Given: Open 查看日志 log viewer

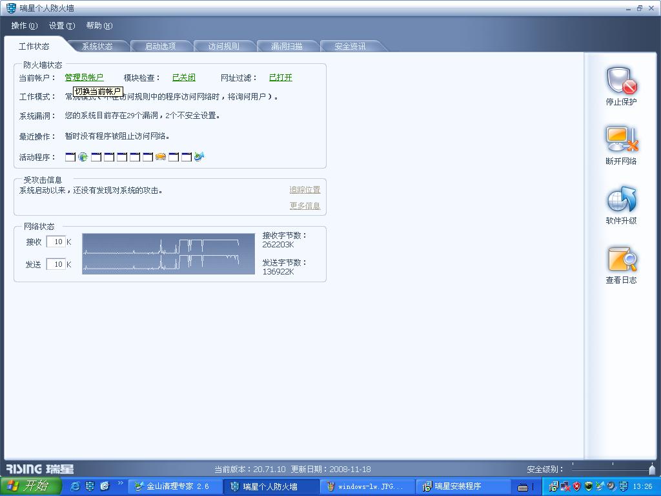Looking at the screenshot, I should click(622, 259).
